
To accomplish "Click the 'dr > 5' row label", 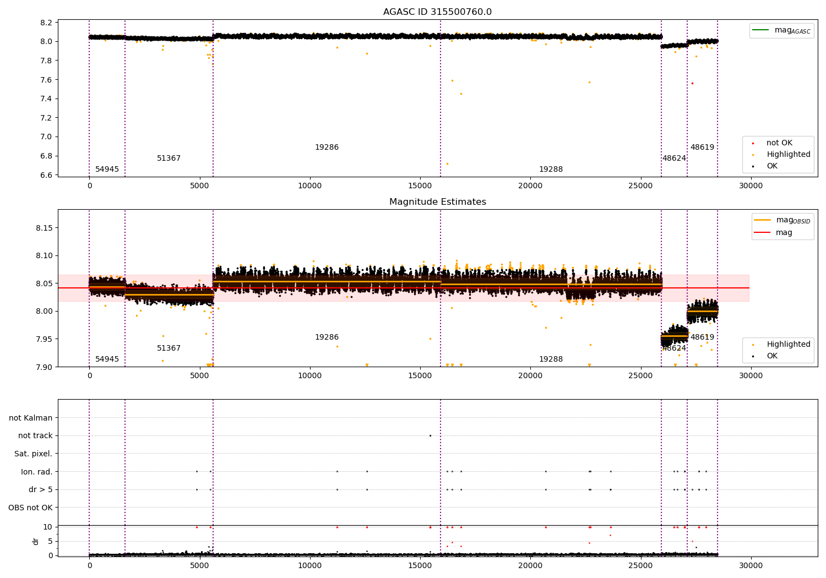I will click(x=41, y=490).
